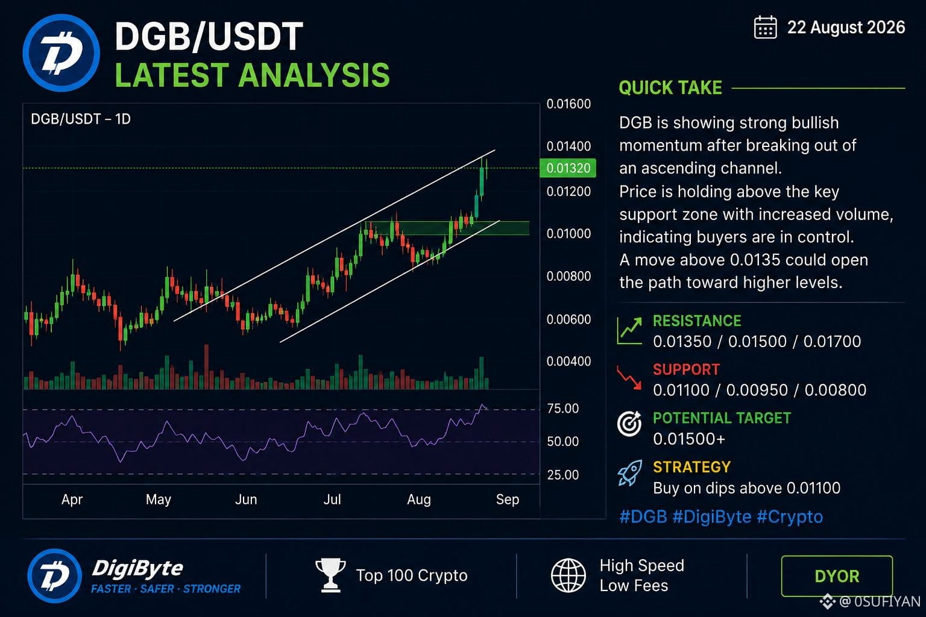Click the LATEST ANALYSIS heading
The image size is (926, 617).
click(252, 75)
